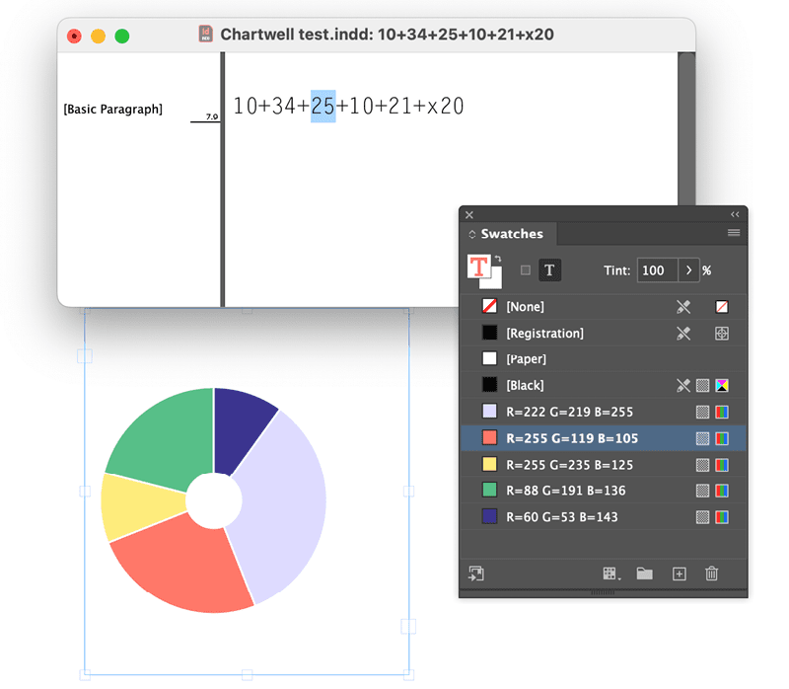Click the non-editable pencil icon on [Registration] row

(683, 333)
